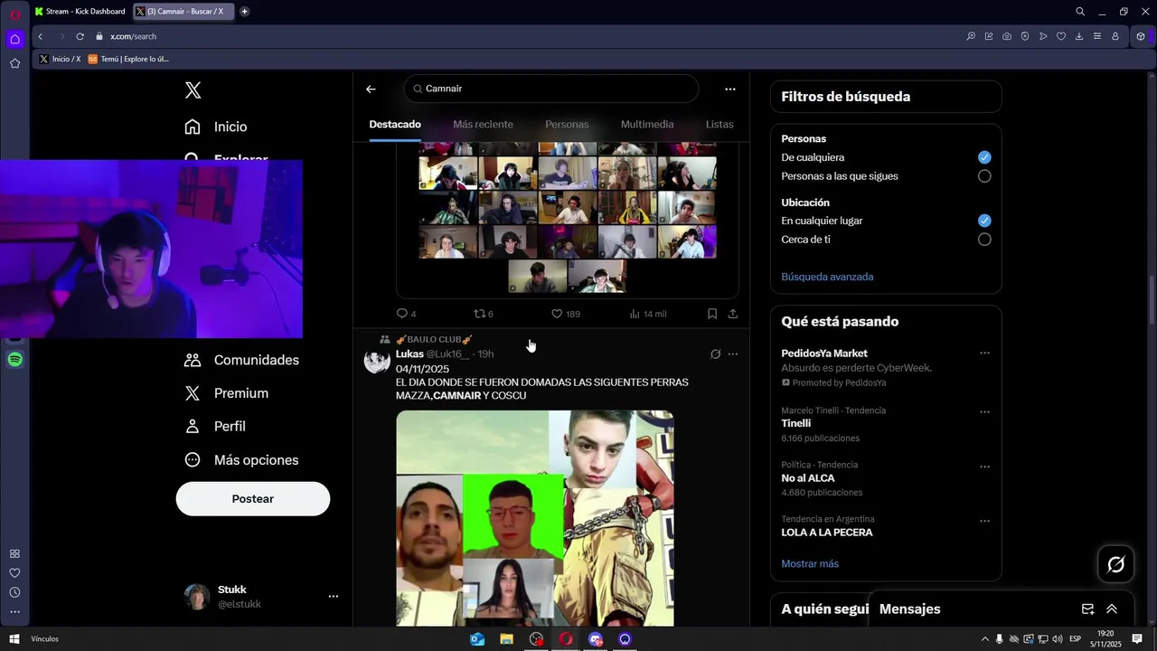Go to the X home logo

(193, 90)
